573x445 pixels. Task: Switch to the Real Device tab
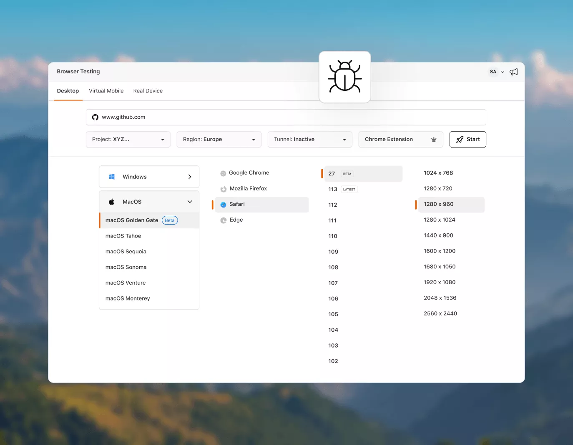(x=148, y=91)
